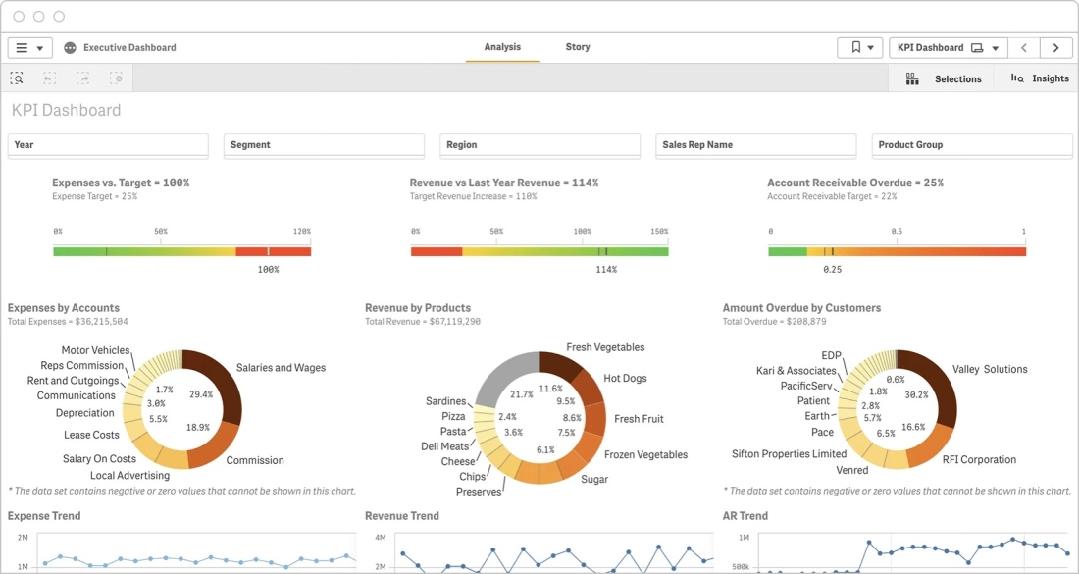Go to previous sheet arrow
Viewport: 1079px width, 574px height.
tap(1024, 47)
